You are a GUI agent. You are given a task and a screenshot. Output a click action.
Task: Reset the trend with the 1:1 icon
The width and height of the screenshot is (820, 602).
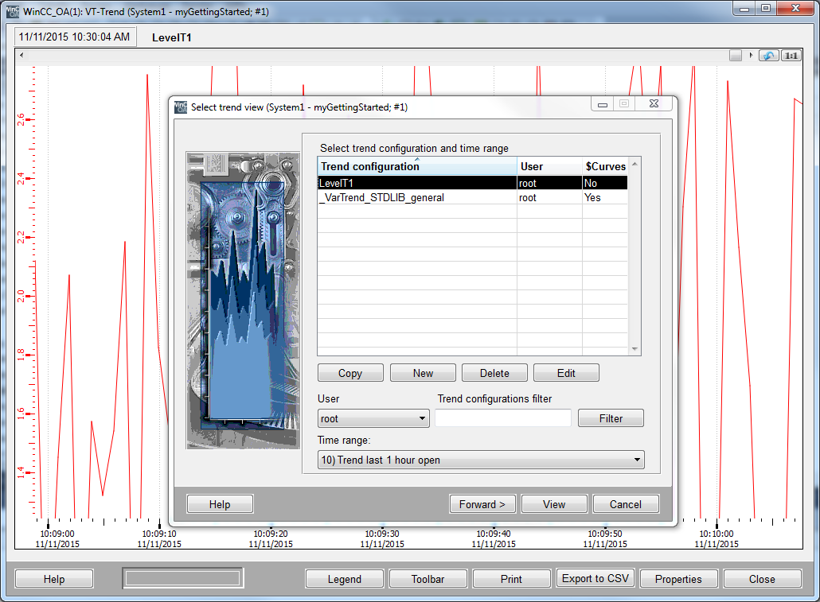(x=791, y=56)
